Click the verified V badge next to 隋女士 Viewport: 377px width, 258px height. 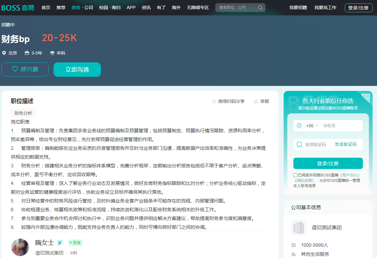pyautogui.click(x=60, y=243)
